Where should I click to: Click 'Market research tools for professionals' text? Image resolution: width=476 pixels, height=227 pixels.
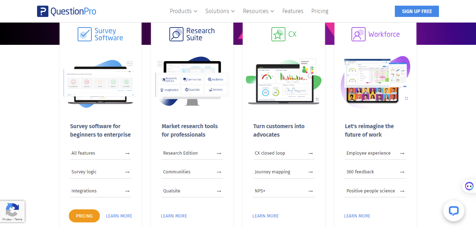click(x=190, y=130)
